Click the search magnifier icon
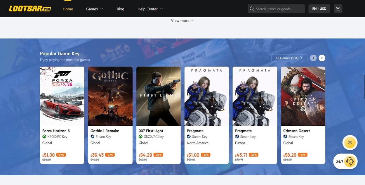 coord(252,9)
